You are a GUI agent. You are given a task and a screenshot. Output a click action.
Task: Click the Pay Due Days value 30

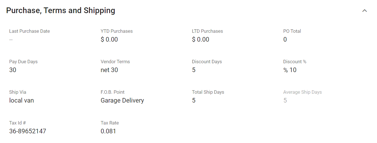13,70
